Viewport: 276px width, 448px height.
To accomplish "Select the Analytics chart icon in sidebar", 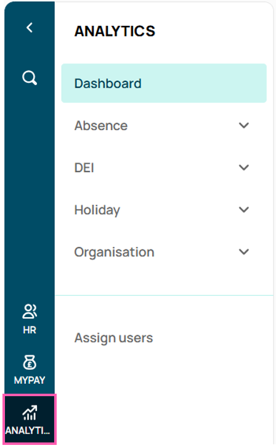I will coord(30,413).
